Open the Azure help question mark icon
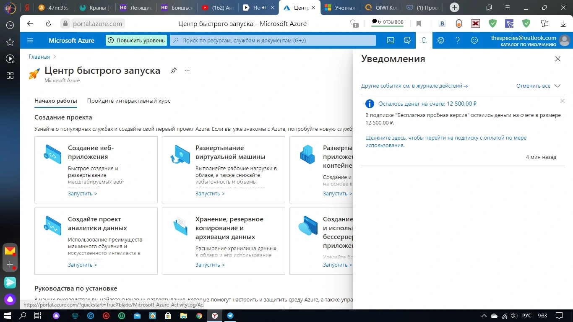Image resolution: width=573 pixels, height=322 pixels. tap(458, 40)
